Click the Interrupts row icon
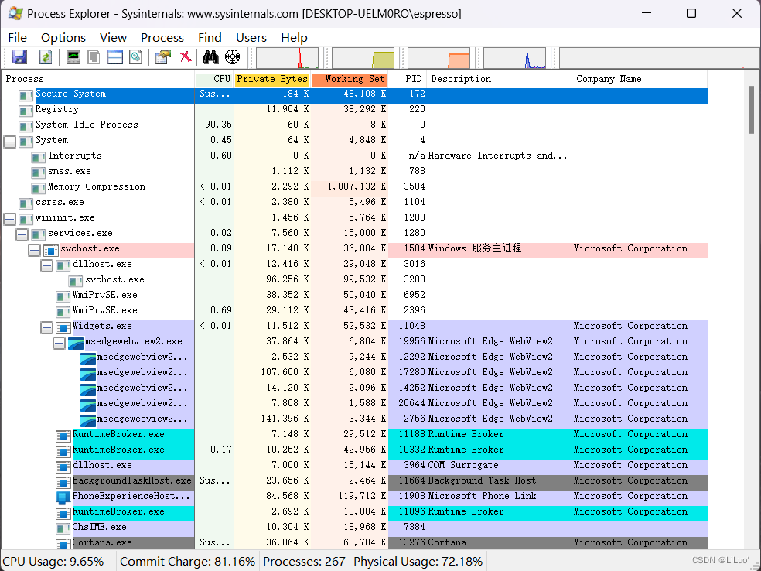761x571 pixels. pyautogui.click(x=39, y=157)
